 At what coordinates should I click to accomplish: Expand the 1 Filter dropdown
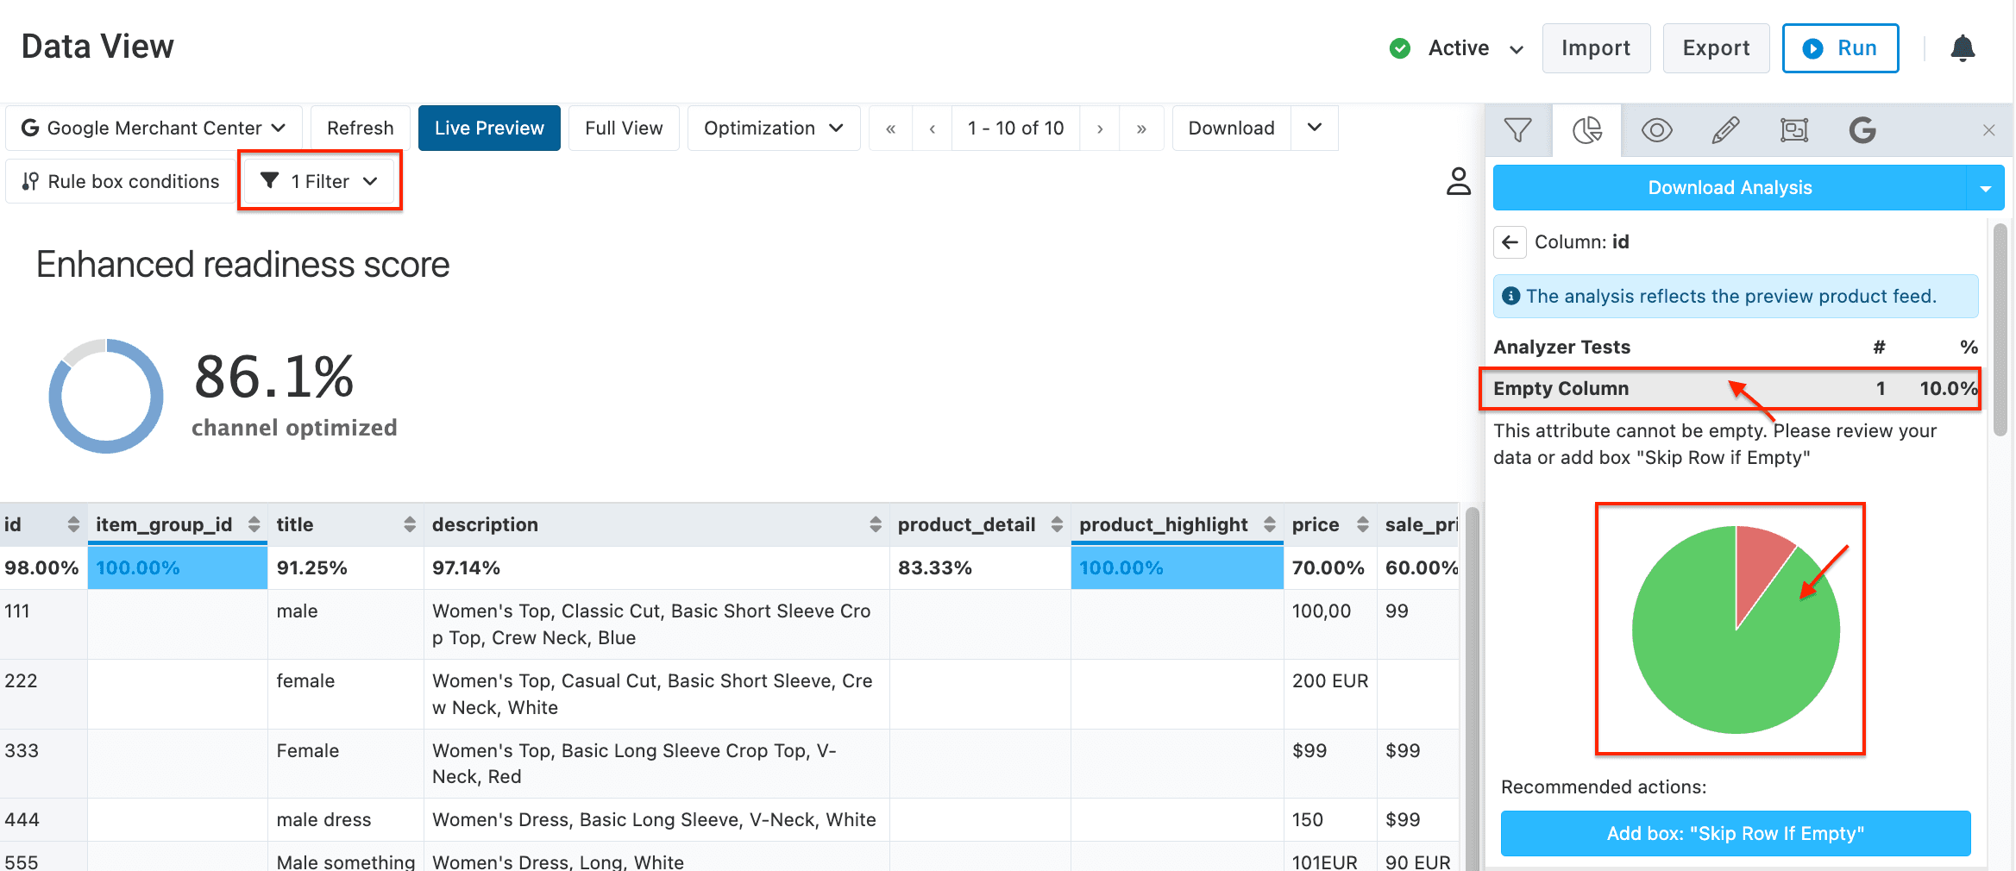point(319,181)
